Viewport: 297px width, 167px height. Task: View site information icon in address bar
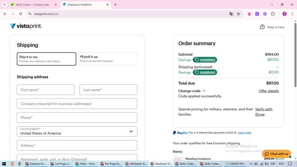(x=30, y=14)
